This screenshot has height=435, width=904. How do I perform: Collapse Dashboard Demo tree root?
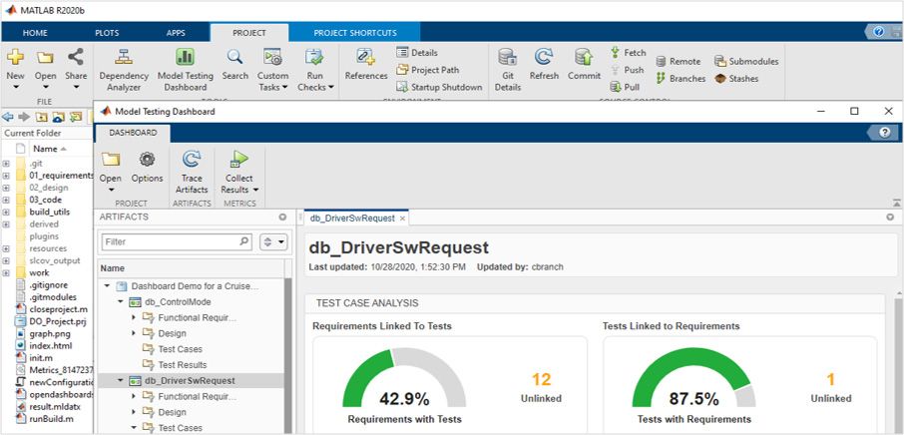(107, 285)
